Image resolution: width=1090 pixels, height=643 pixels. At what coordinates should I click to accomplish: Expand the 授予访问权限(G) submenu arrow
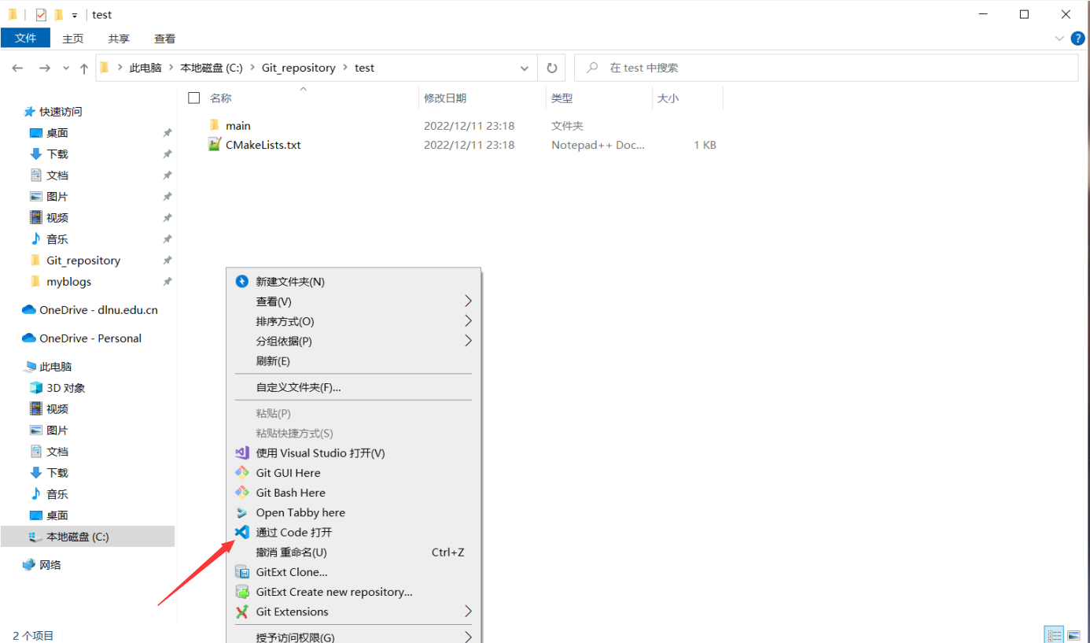(468, 637)
